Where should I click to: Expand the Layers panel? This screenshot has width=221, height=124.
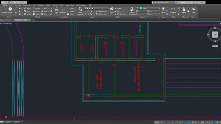(x=93, y=17)
